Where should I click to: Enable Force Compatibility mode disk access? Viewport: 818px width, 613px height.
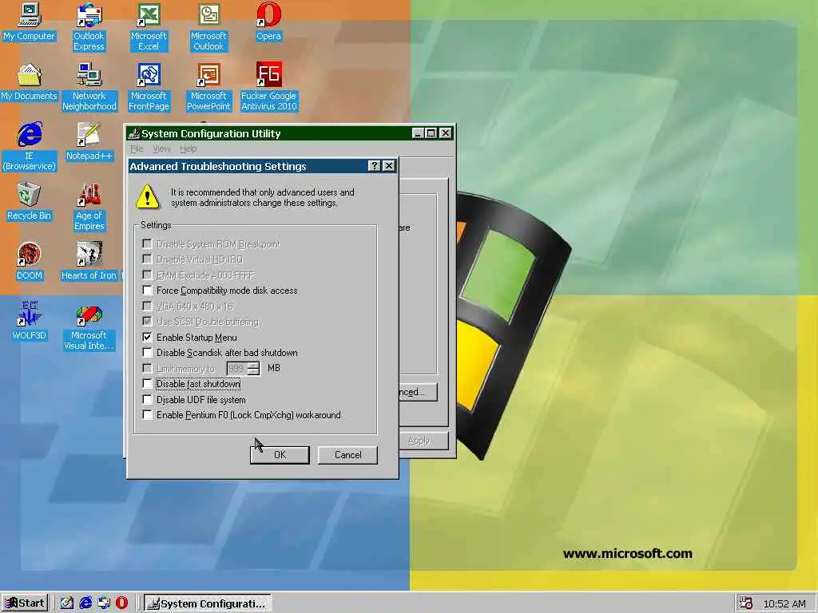tap(147, 291)
